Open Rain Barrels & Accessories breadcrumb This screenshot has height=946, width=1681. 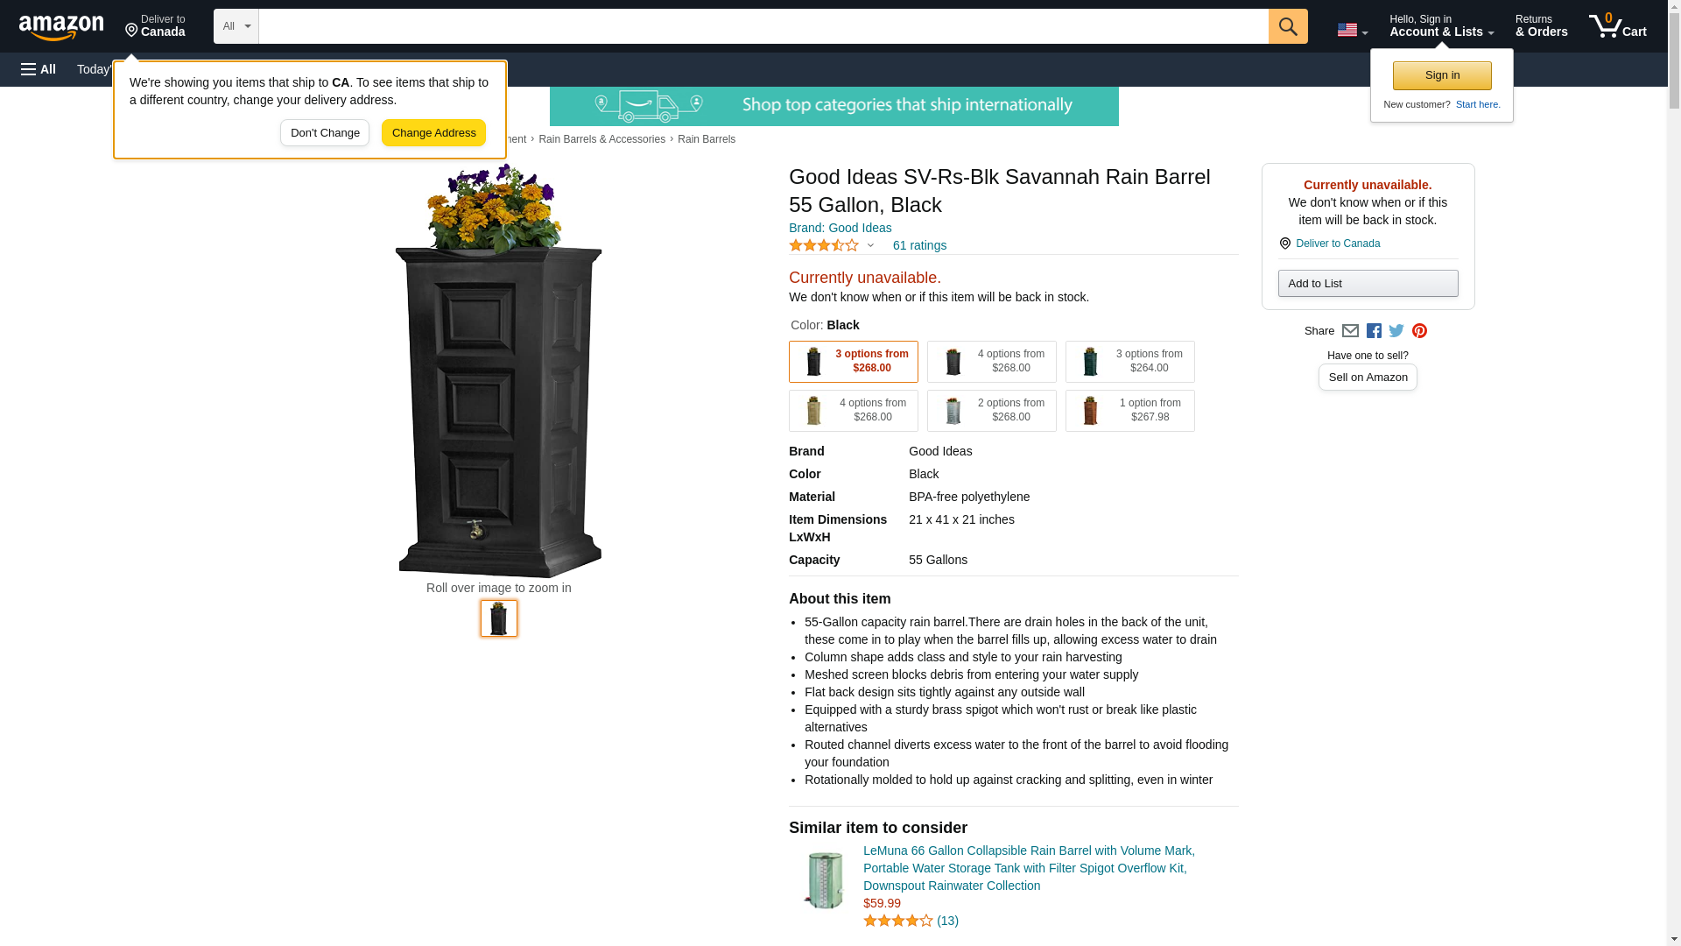click(x=601, y=139)
